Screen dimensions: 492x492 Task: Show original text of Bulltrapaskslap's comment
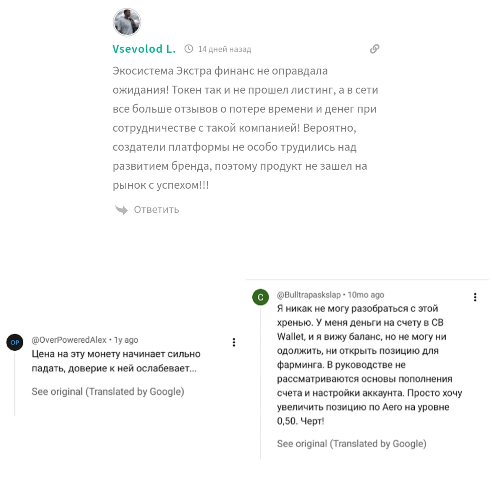click(x=352, y=444)
